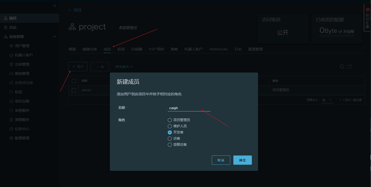This screenshot has height=187, width=371.
Task: Click the refresh icon above members table
Action: (350, 67)
